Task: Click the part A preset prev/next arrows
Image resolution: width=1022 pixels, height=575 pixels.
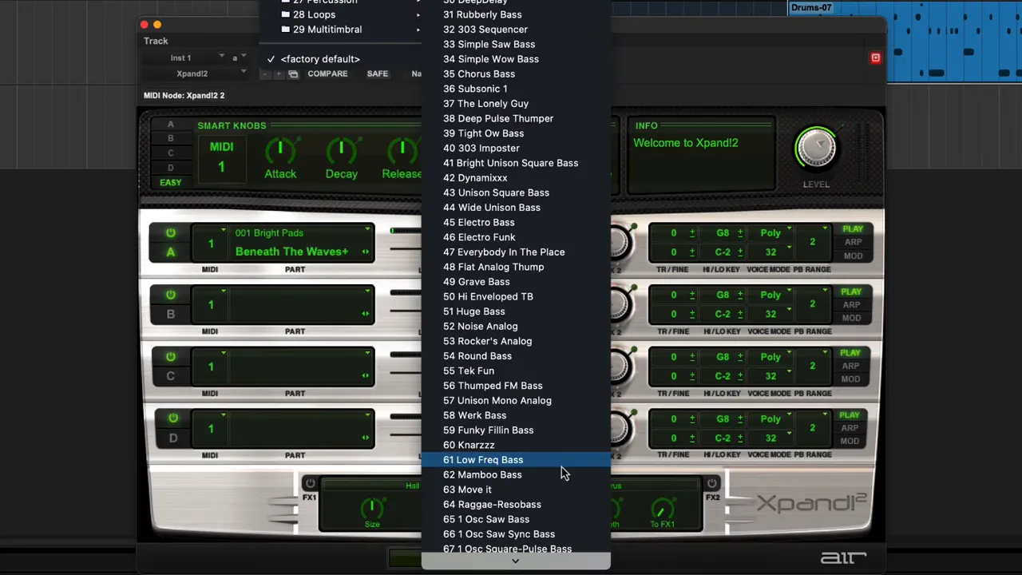Action: [x=366, y=252]
